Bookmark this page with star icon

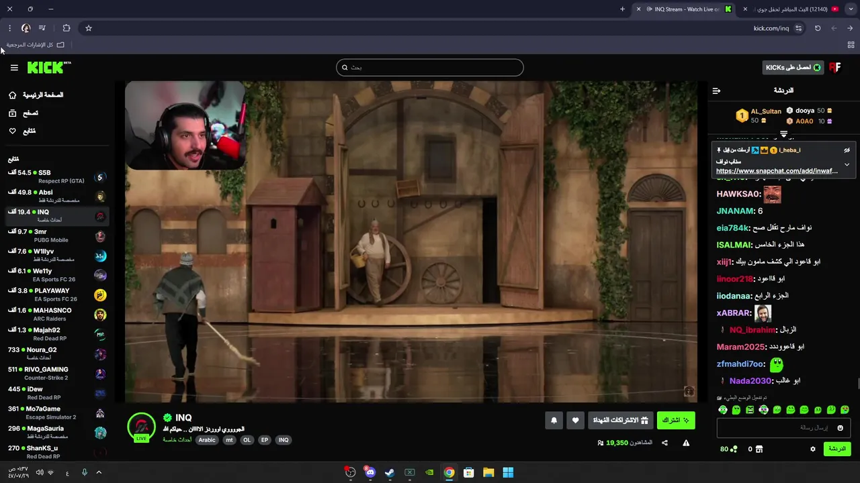click(x=88, y=28)
